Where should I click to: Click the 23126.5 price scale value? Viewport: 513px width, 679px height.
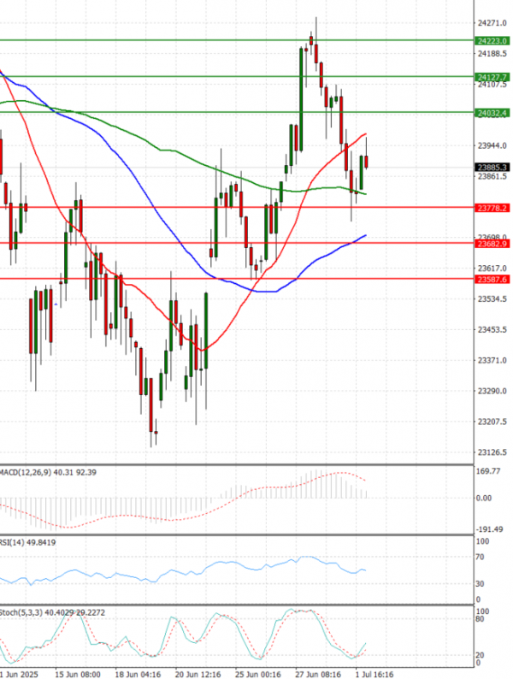492,452
